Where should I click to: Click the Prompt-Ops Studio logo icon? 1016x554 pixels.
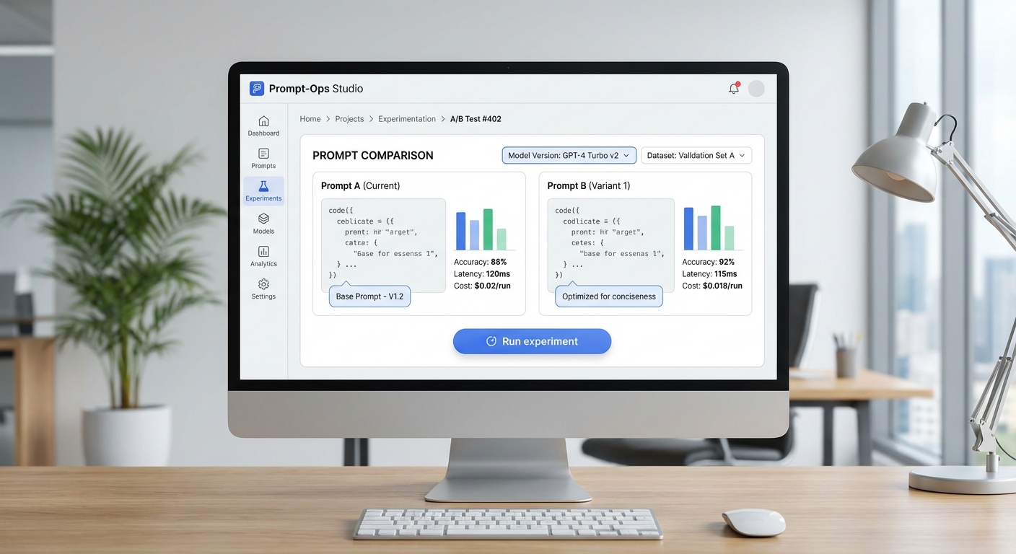[257, 89]
